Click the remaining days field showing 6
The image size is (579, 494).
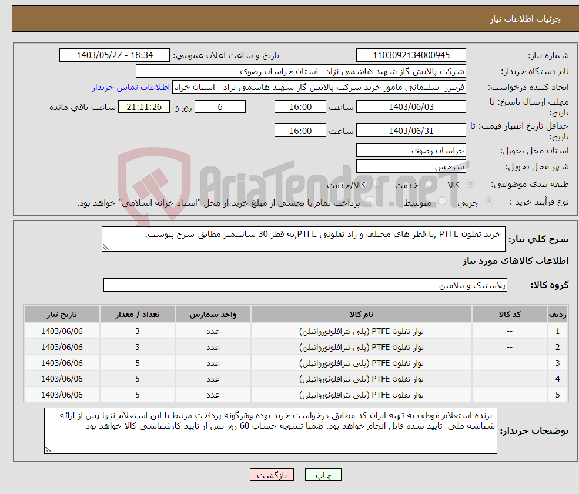click(x=220, y=107)
